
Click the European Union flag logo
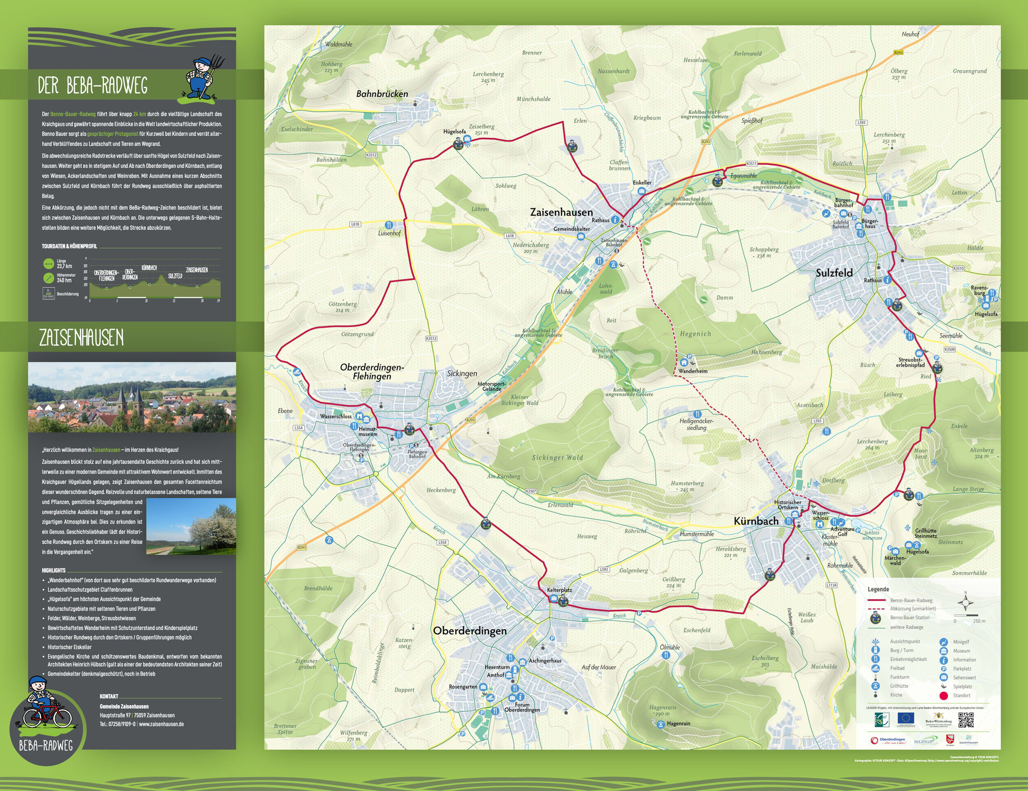click(x=906, y=719)
